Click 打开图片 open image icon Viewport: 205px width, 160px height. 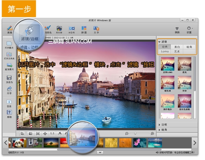click(x=9, y=45)
